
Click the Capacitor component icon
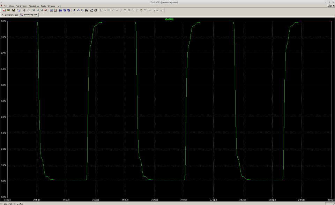point(117,10)
